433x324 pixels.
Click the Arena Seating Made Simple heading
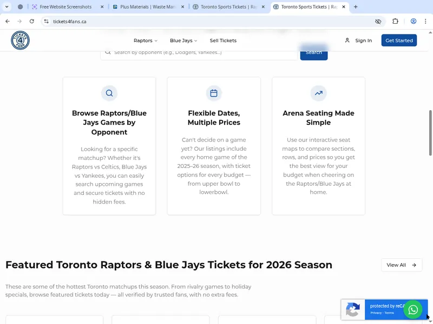tap(318, 118)
